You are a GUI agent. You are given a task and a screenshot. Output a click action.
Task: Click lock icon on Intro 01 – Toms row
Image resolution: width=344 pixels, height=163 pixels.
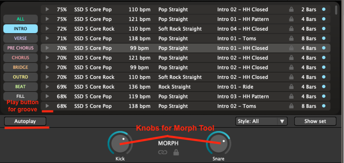[291, 38]
